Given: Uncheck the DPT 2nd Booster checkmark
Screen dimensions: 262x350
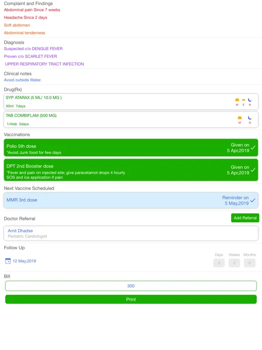Looking at the screenshot, I should 253,170.
